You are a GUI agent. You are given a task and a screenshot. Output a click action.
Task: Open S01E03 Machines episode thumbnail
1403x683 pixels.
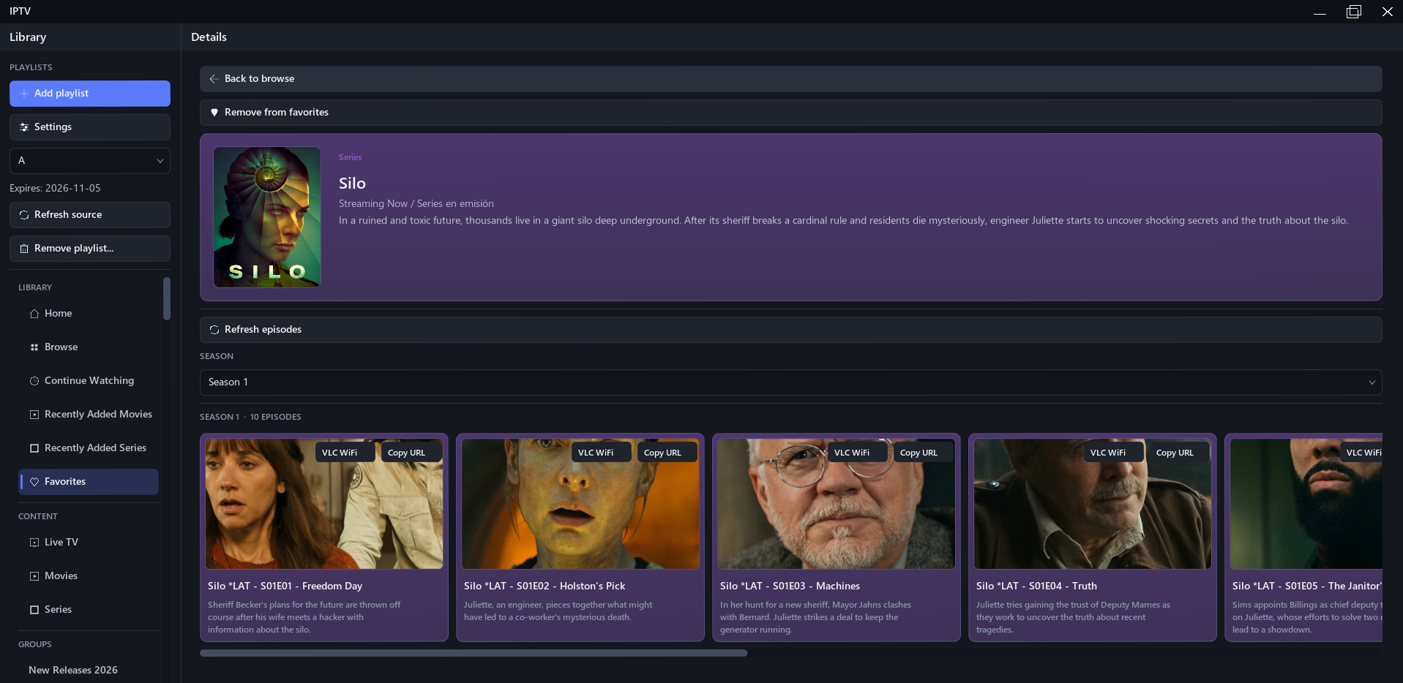pos(837,504)
